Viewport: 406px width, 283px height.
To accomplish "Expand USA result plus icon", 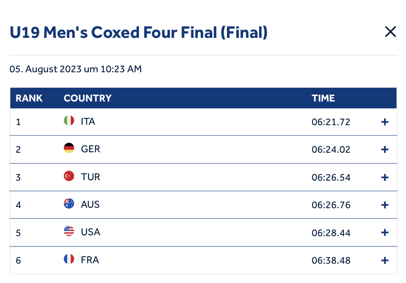I will (385, 233).
